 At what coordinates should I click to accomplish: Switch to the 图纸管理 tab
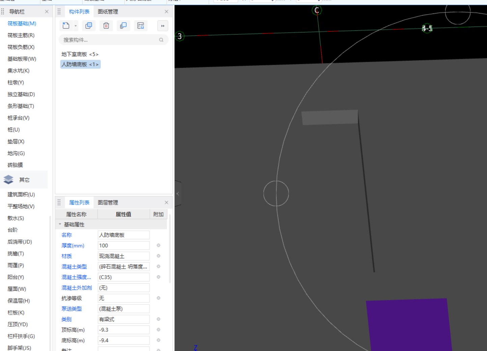108,11
